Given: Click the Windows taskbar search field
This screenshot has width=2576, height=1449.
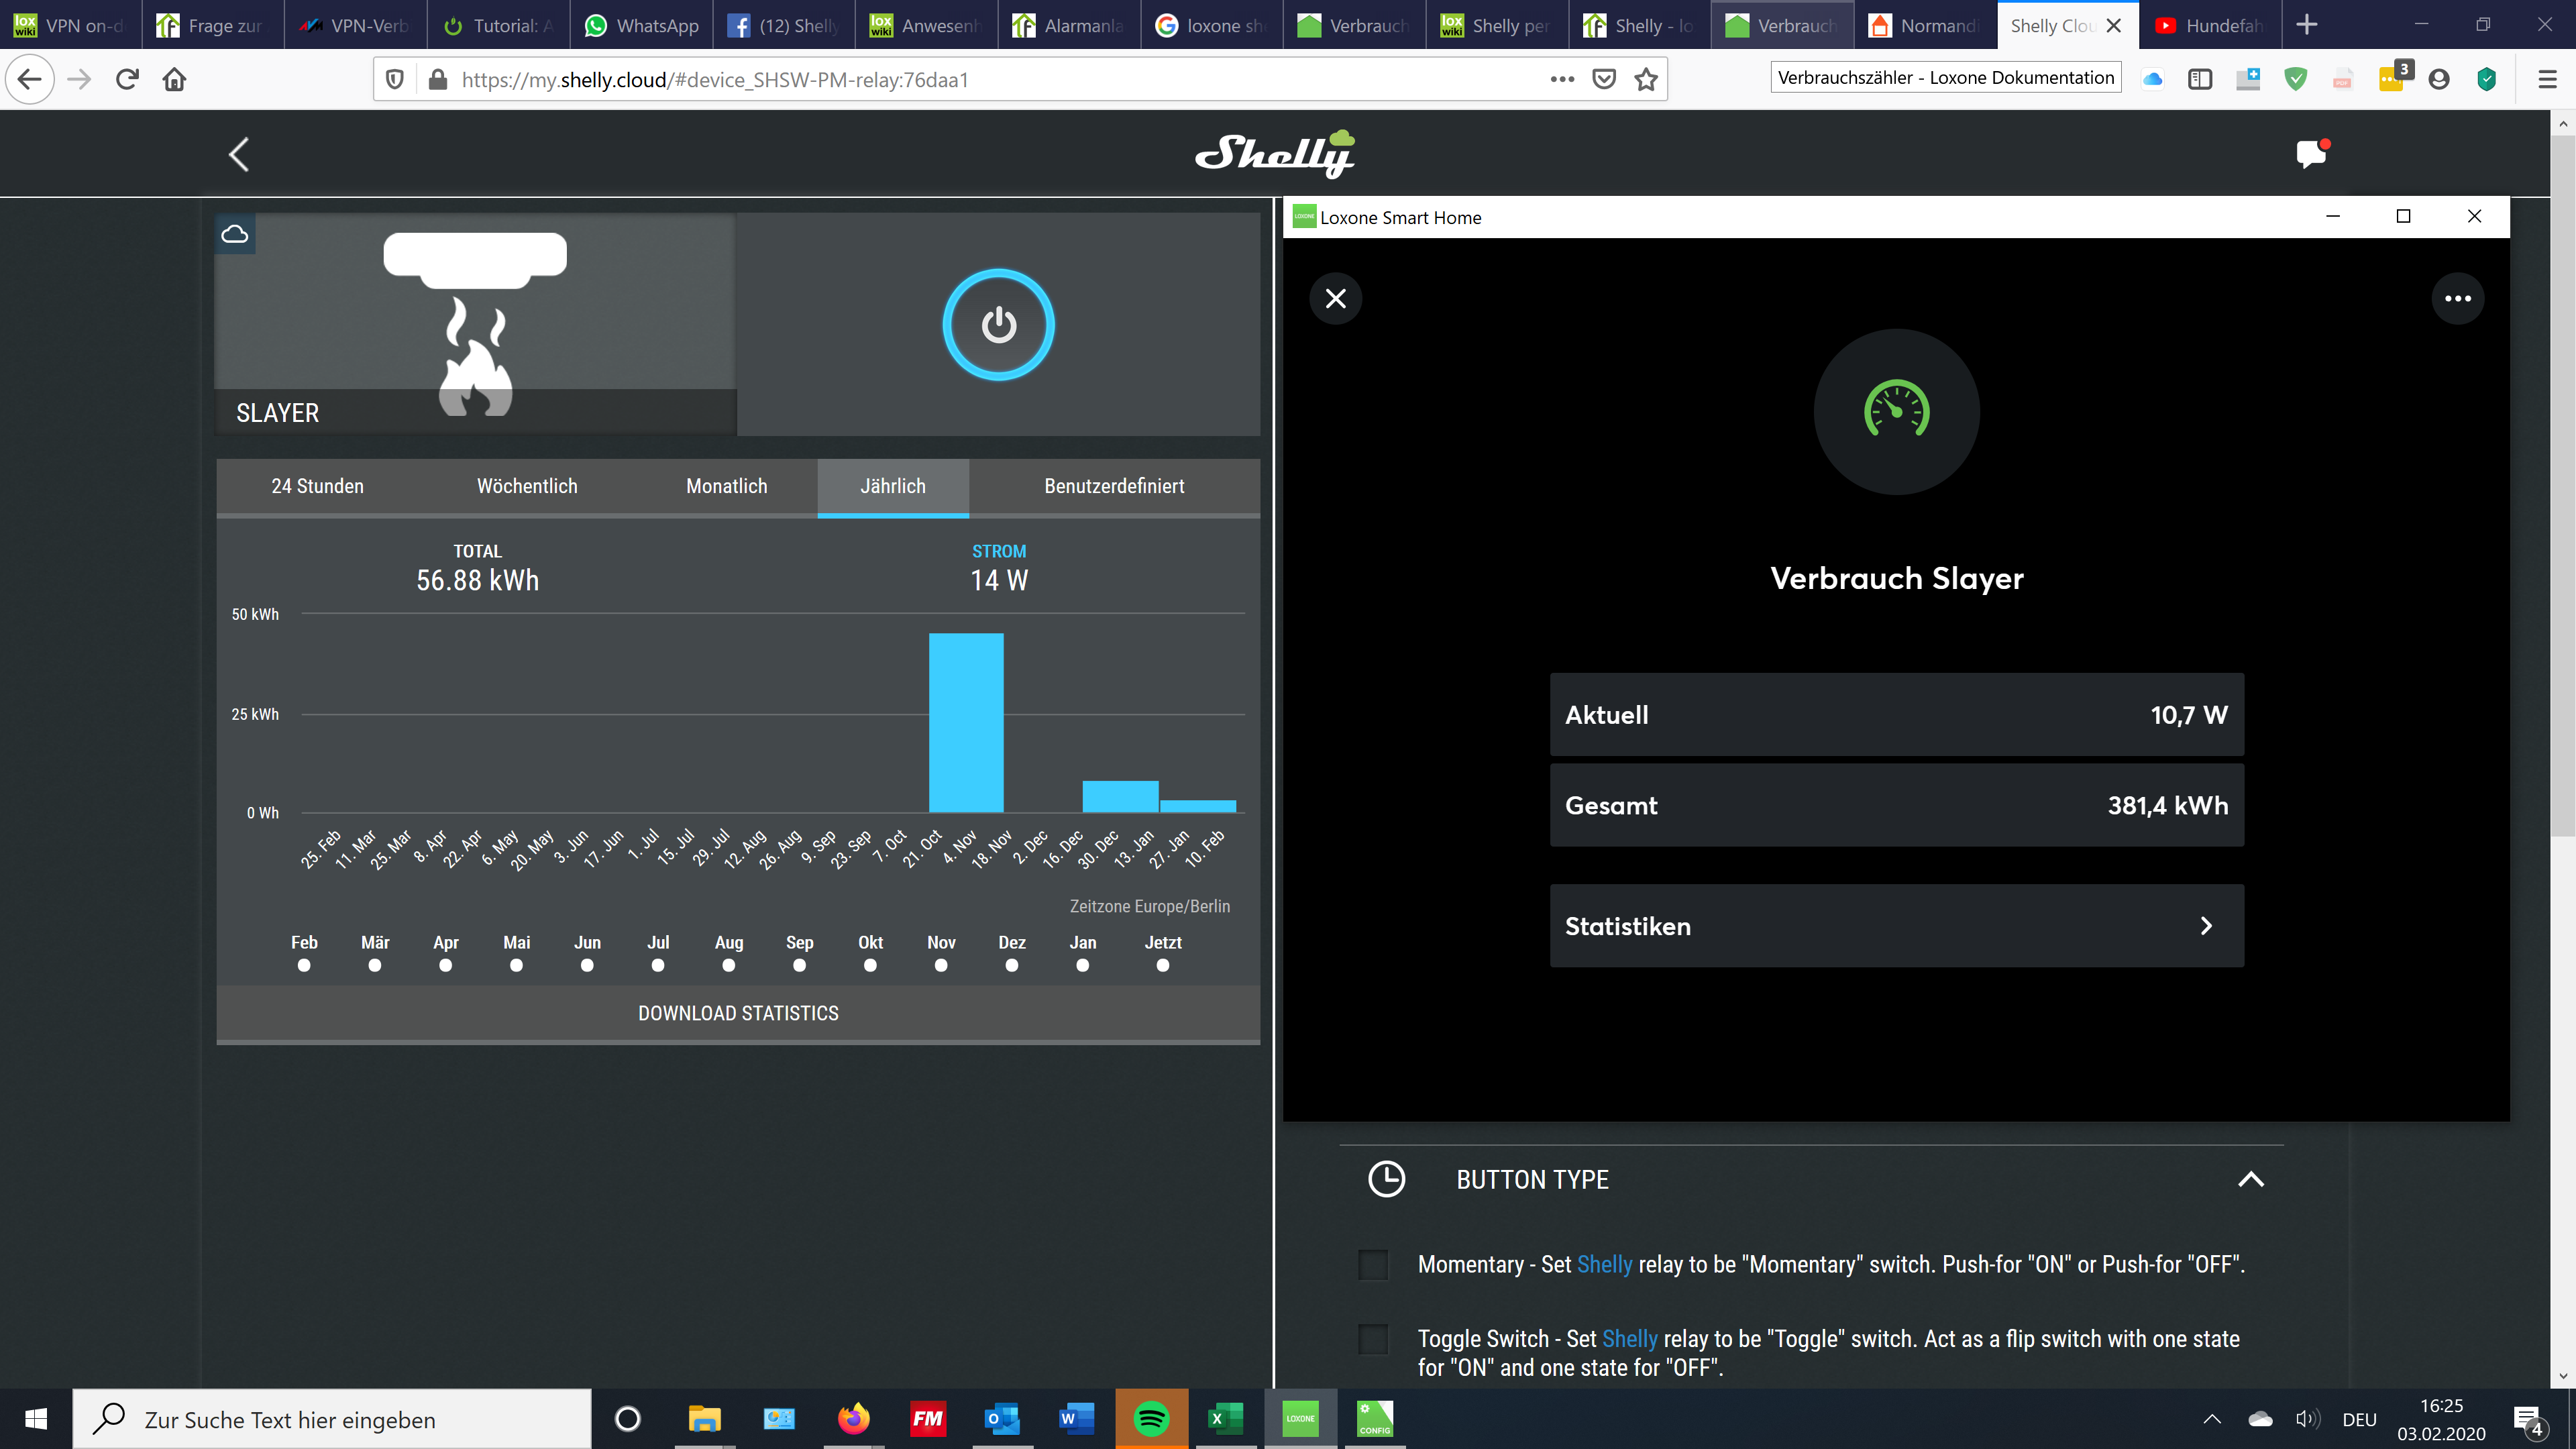Looking at the screenshot, I should coord(330,1420).
